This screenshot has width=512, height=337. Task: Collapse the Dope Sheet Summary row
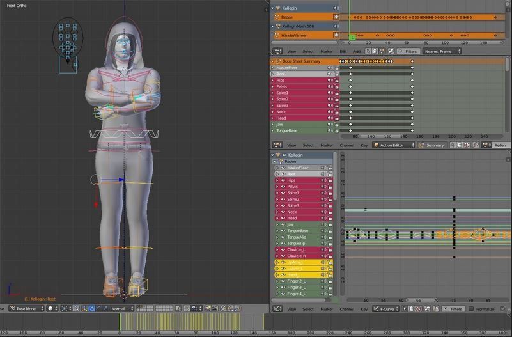[272, 61]
